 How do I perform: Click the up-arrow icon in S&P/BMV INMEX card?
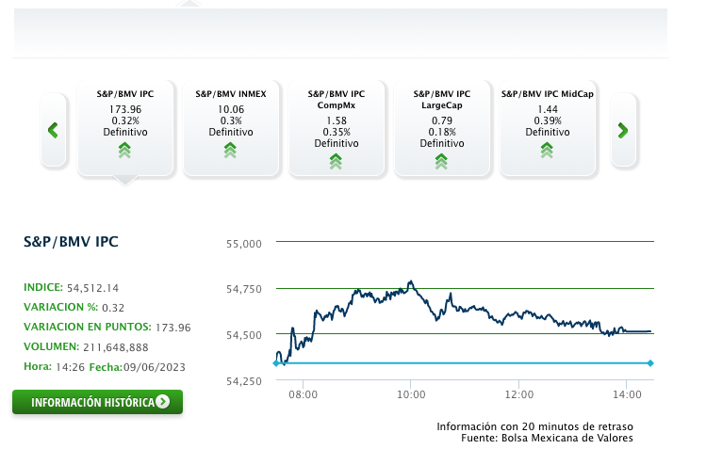click(230, 151)
